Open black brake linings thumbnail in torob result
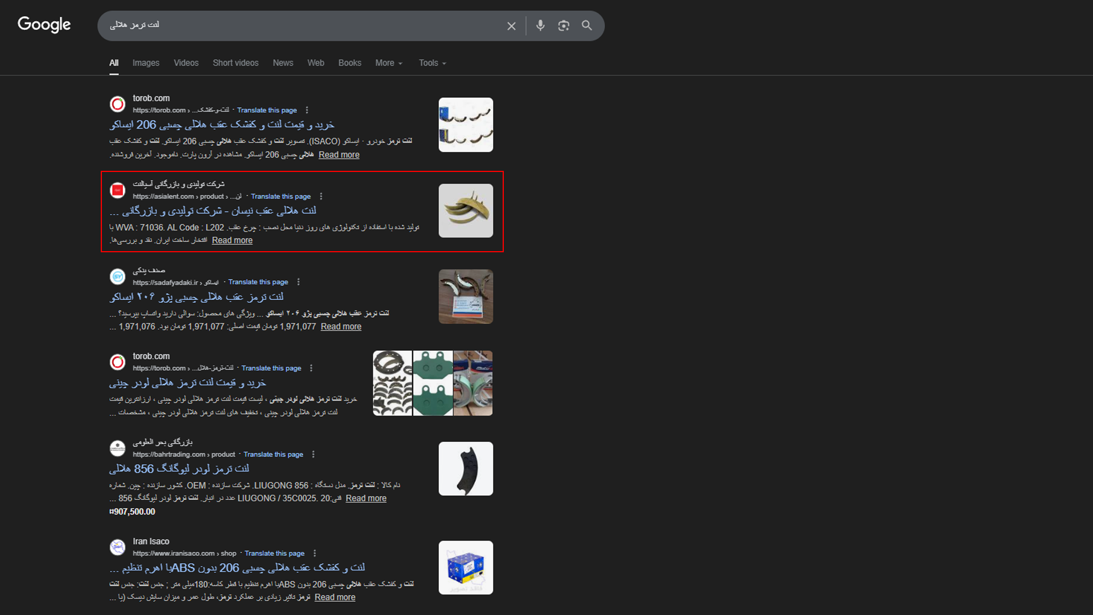 click(392, 383)
